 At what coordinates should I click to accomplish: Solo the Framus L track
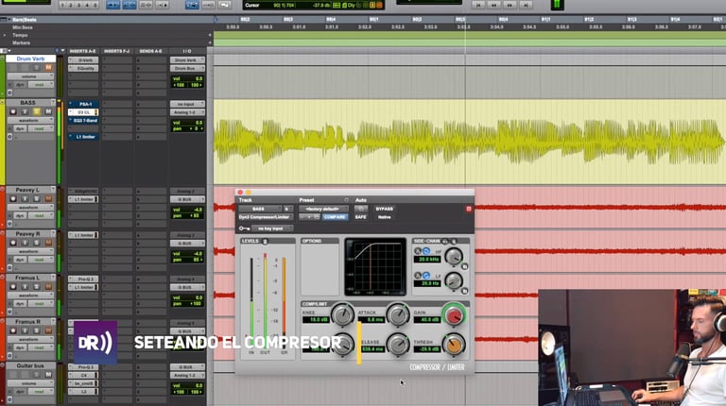pos(37,287)
